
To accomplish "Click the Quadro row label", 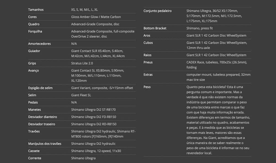I will click(34, 24).
